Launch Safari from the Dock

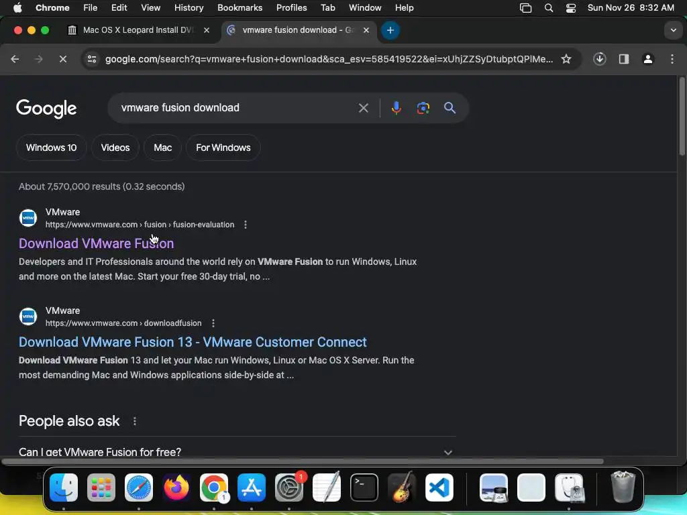tap(139, 488)
